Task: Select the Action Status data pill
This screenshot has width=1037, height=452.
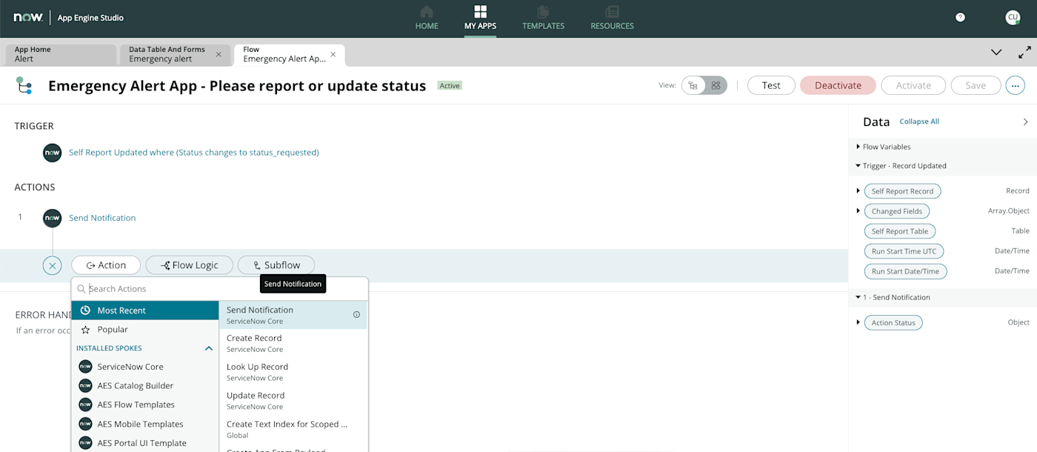Action: point(893,322)
